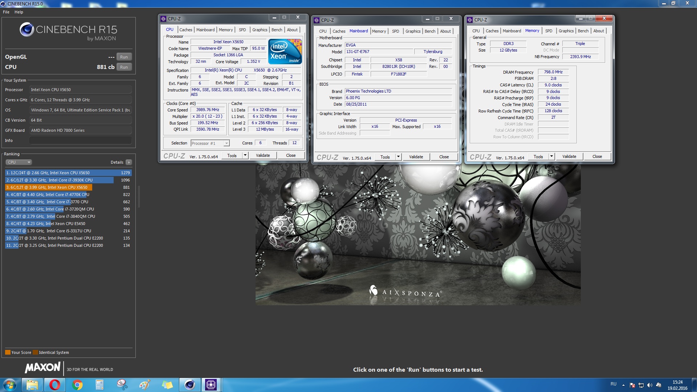This screenshot has width=697, height=392.
Task: Click the Core Speed value 3989.76 MHz
Action: [x=208, y=110]
